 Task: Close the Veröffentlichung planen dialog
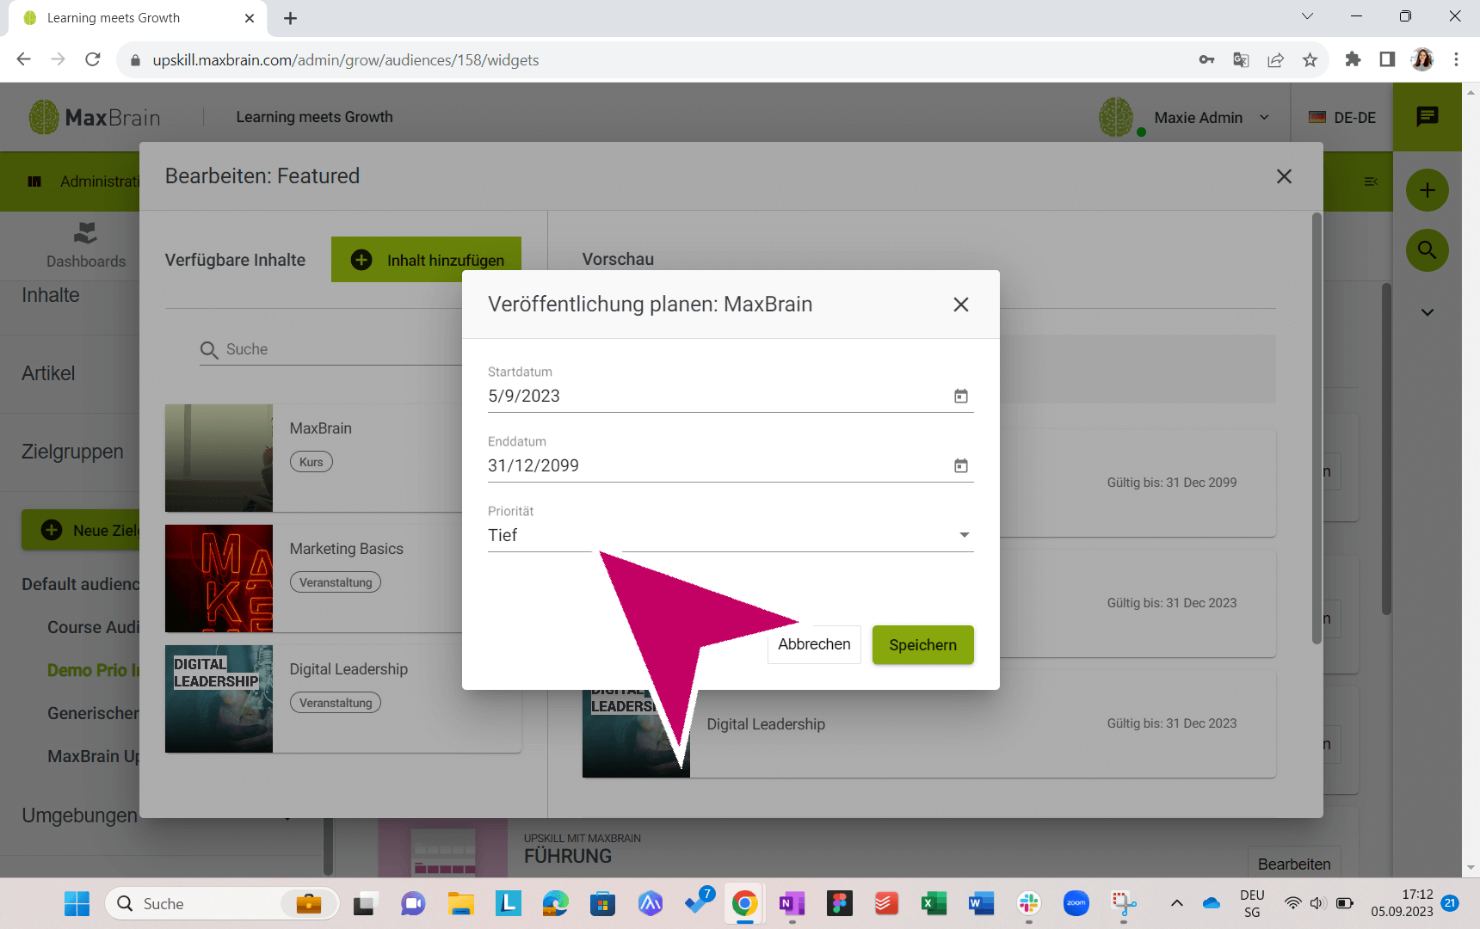click(961, 305)
